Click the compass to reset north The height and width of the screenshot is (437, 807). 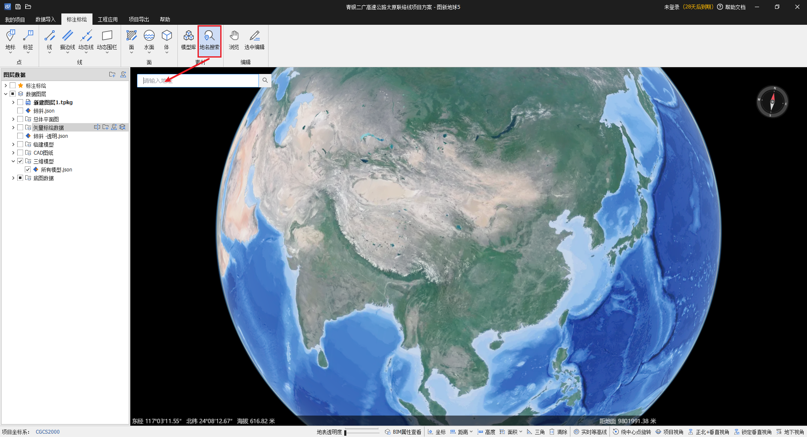772,102
